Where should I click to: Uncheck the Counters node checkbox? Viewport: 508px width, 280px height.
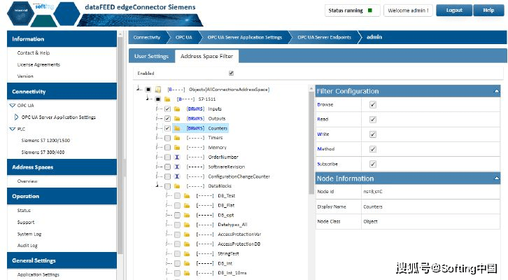pos(167,128)
